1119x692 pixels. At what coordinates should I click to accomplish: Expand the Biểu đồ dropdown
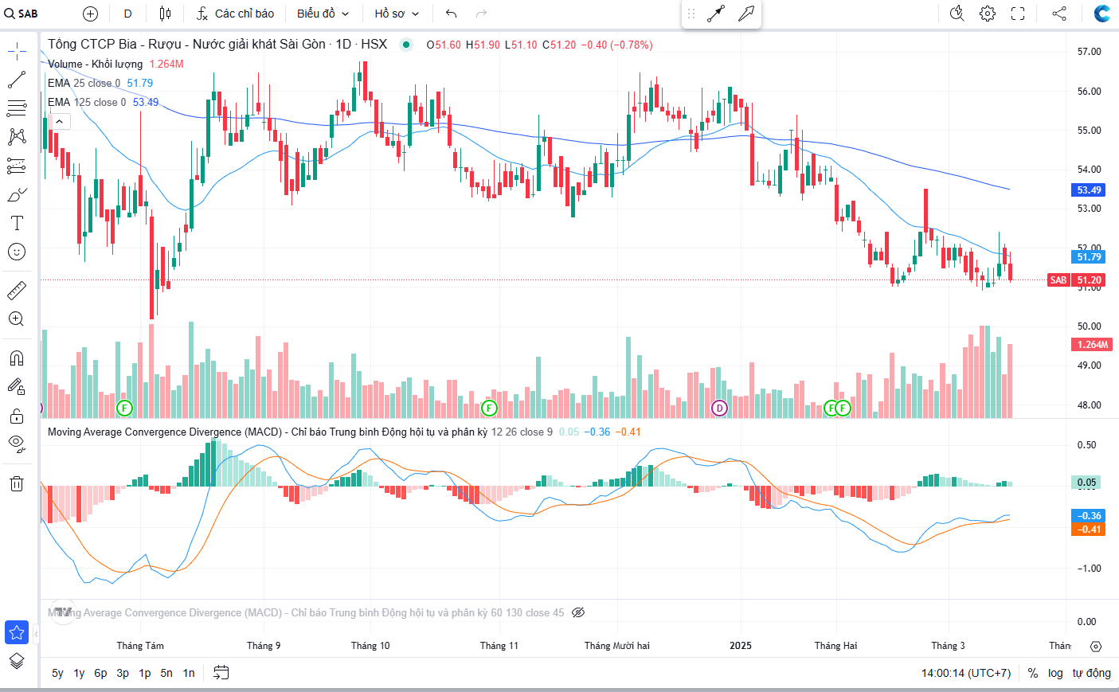[323, 14]
